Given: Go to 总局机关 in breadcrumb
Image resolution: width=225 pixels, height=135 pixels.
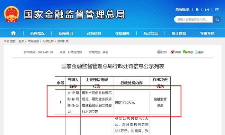Looking at the screenshot, I should coord(63,41).
